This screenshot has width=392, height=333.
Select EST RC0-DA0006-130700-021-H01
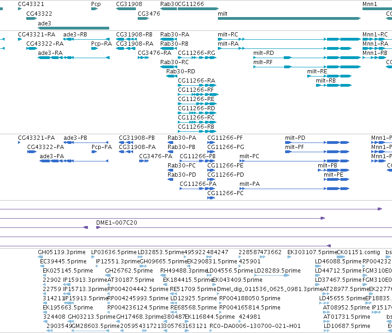click(211, 331)
